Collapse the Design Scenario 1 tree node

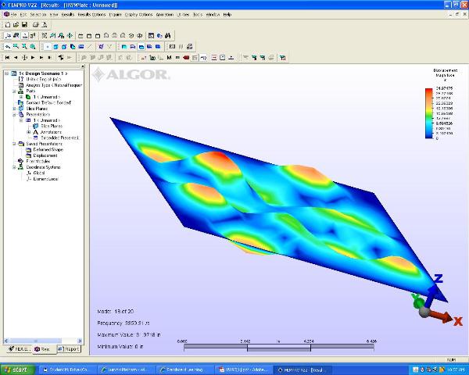tap(6, 73)
